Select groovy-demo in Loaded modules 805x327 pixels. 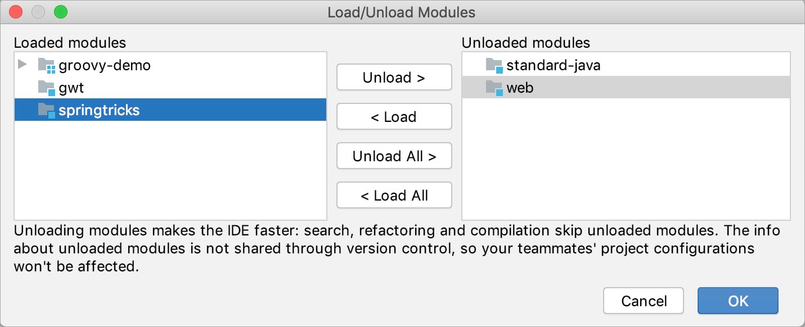[x=105, y=66]
